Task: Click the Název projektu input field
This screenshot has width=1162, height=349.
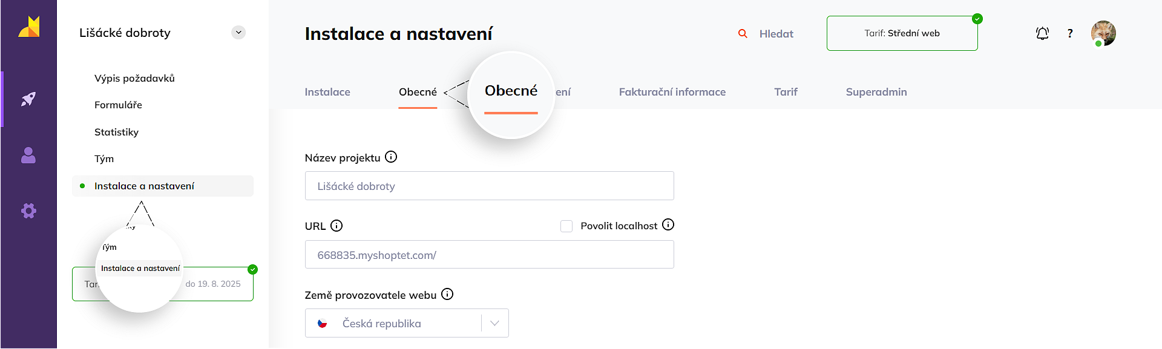Action: [489, 186]
